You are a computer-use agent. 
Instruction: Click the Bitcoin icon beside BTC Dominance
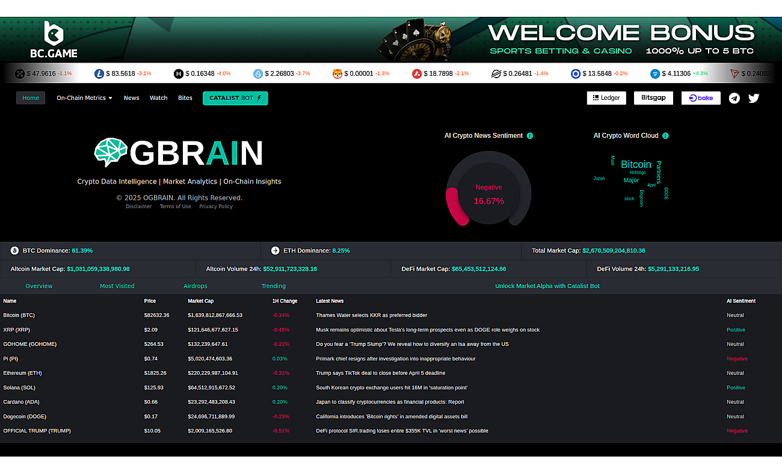click(14, 250)
